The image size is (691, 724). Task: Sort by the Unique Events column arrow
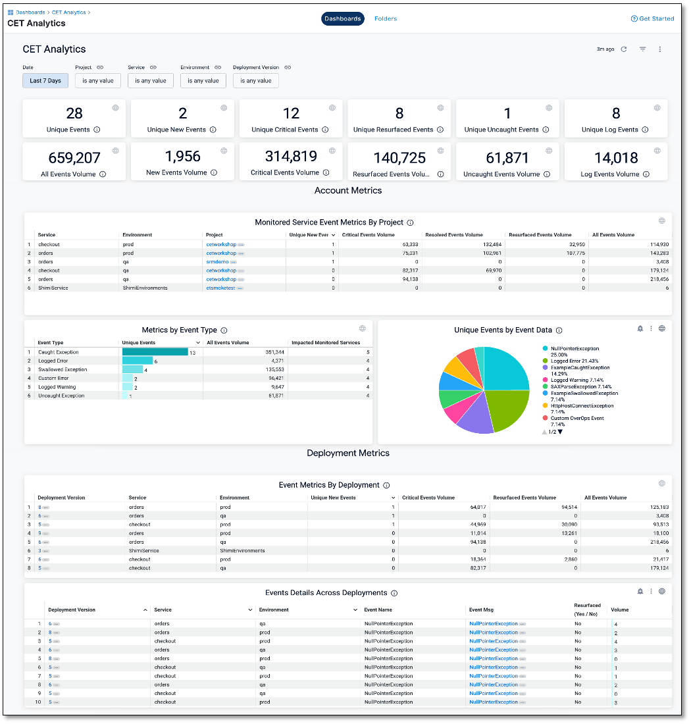point(199,343)
